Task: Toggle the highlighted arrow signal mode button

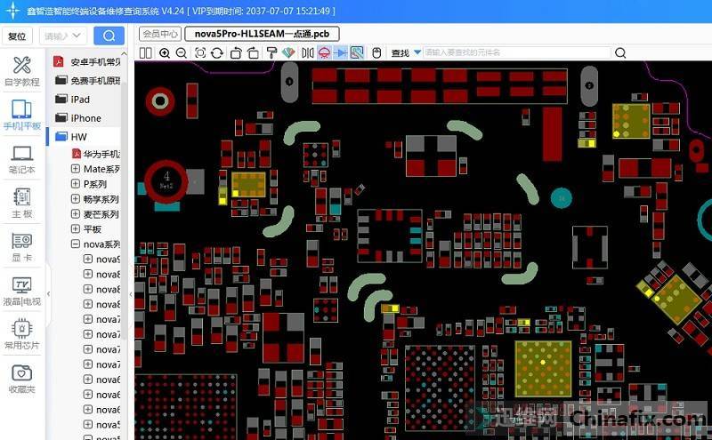Action: coord(341,53)
